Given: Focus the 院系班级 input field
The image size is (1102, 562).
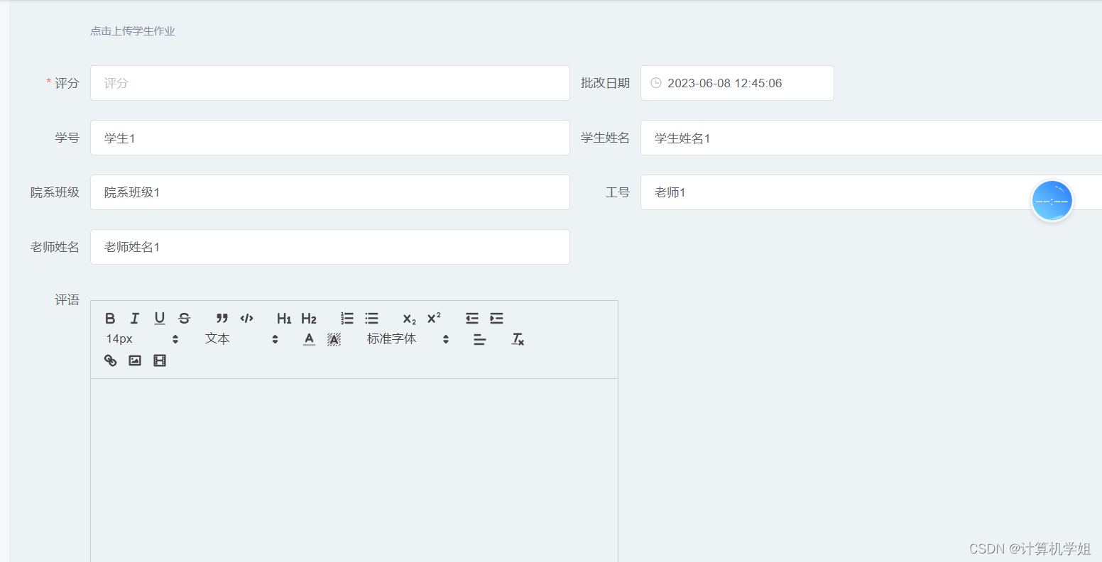Looking at the screenshot, I should click(330, 192).
